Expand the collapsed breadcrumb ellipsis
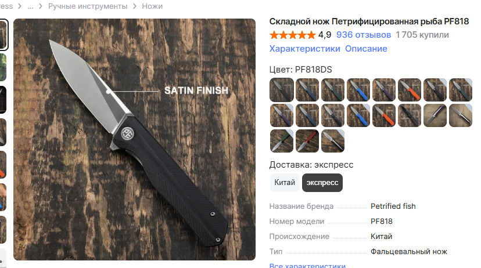 pos(30,6)
